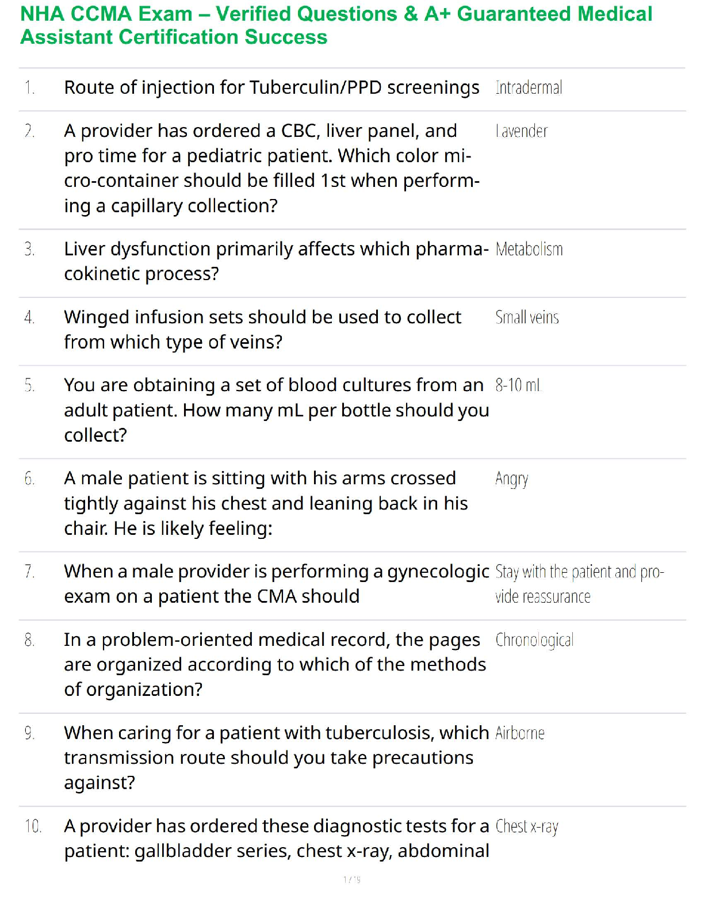
Task: Click "Stay with the patient" answer
Action: pos(579,584)
